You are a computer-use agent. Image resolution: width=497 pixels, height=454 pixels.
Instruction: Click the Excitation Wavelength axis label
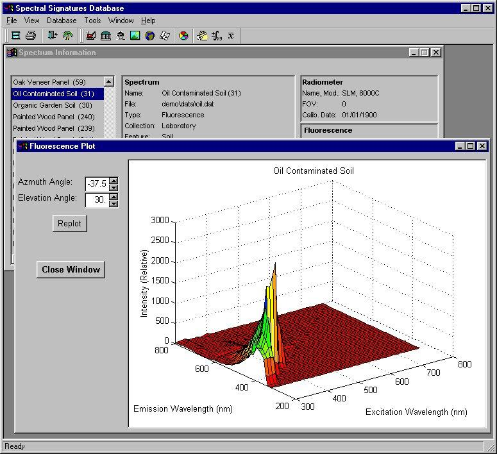click(x=416, y=412)
